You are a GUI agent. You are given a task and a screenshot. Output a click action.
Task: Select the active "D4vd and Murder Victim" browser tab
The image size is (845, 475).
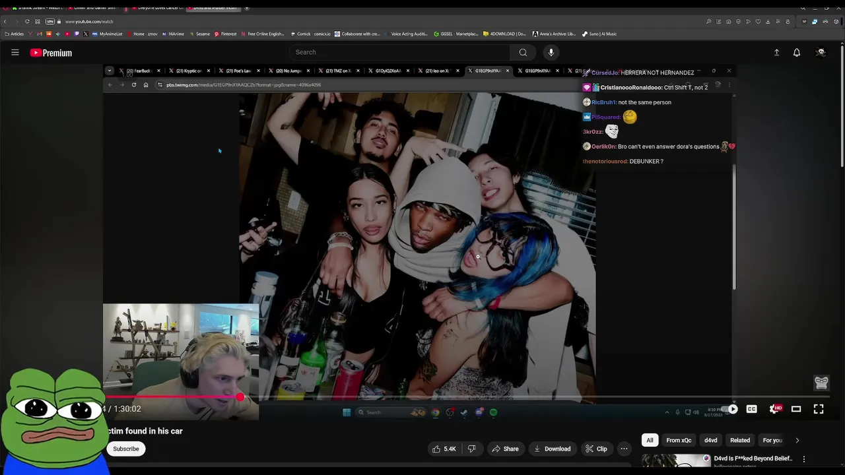213,8
